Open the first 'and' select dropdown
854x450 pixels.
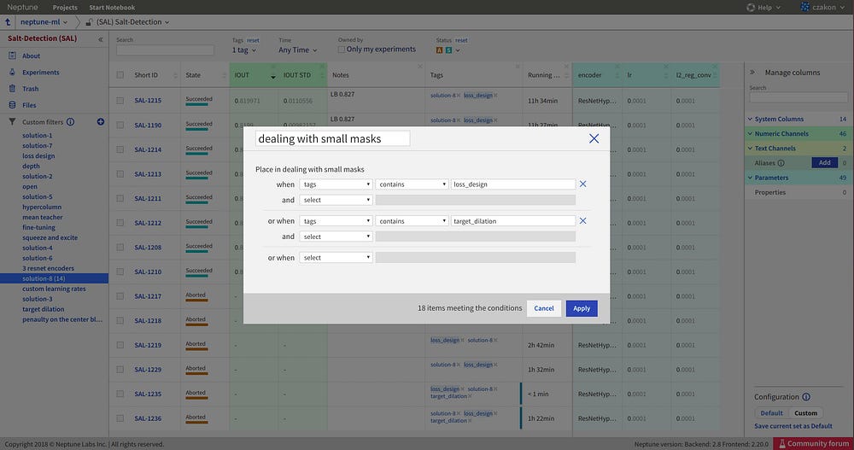336,200
